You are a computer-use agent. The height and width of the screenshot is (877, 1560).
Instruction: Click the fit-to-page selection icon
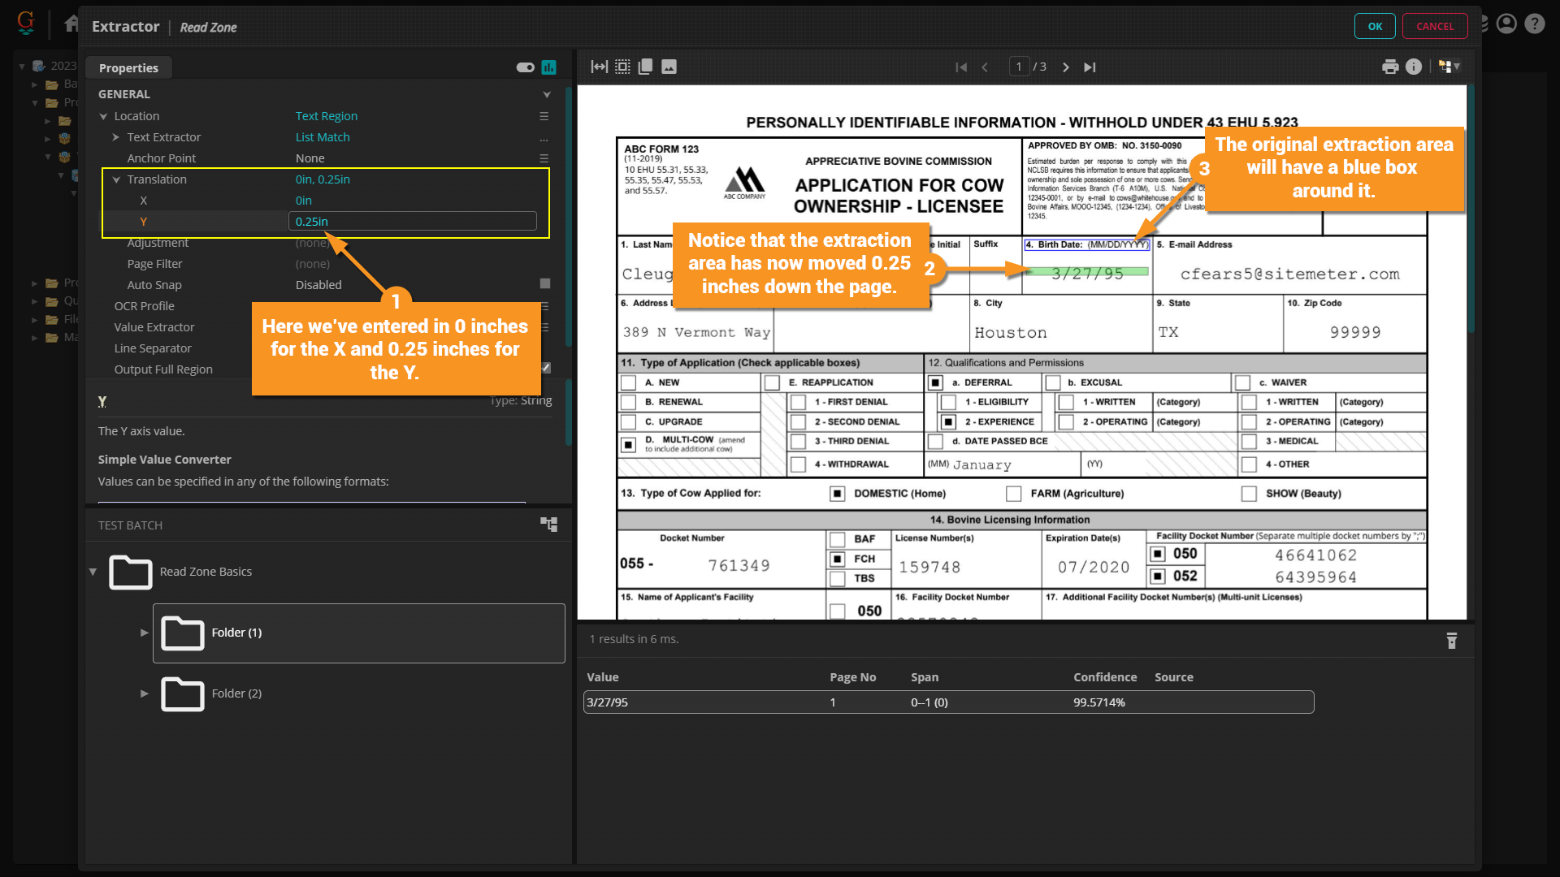622,67
